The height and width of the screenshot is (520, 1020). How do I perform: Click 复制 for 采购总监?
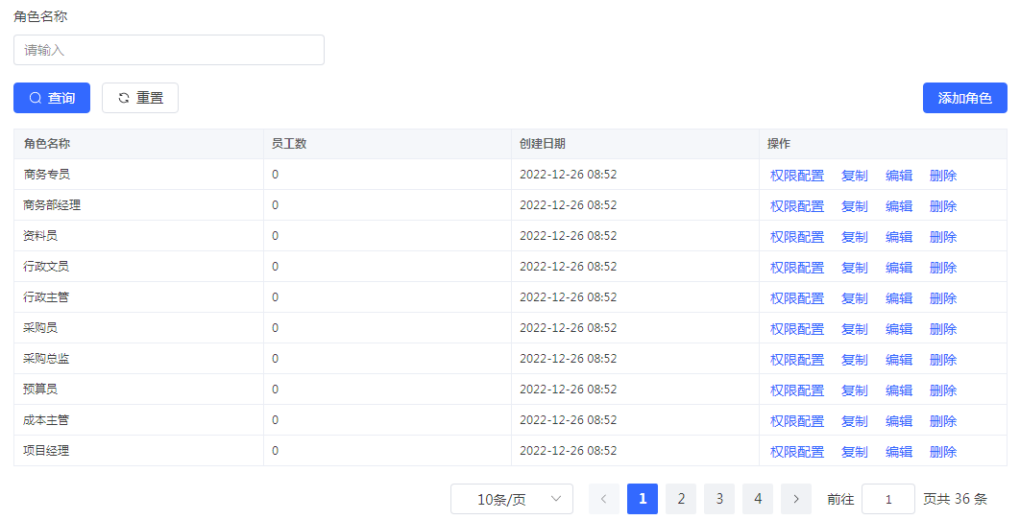coord(854,360)
